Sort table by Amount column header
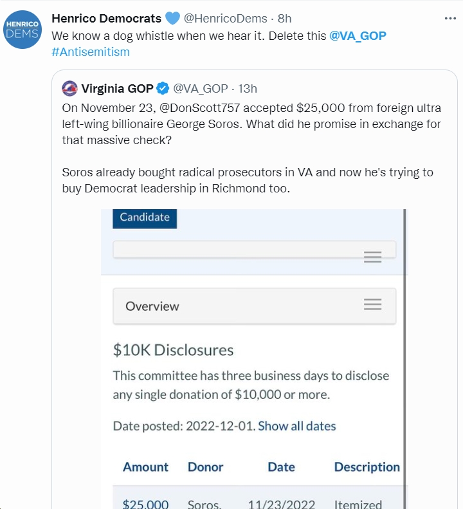This screenshot has width=463, height=509. click(145, 467)
